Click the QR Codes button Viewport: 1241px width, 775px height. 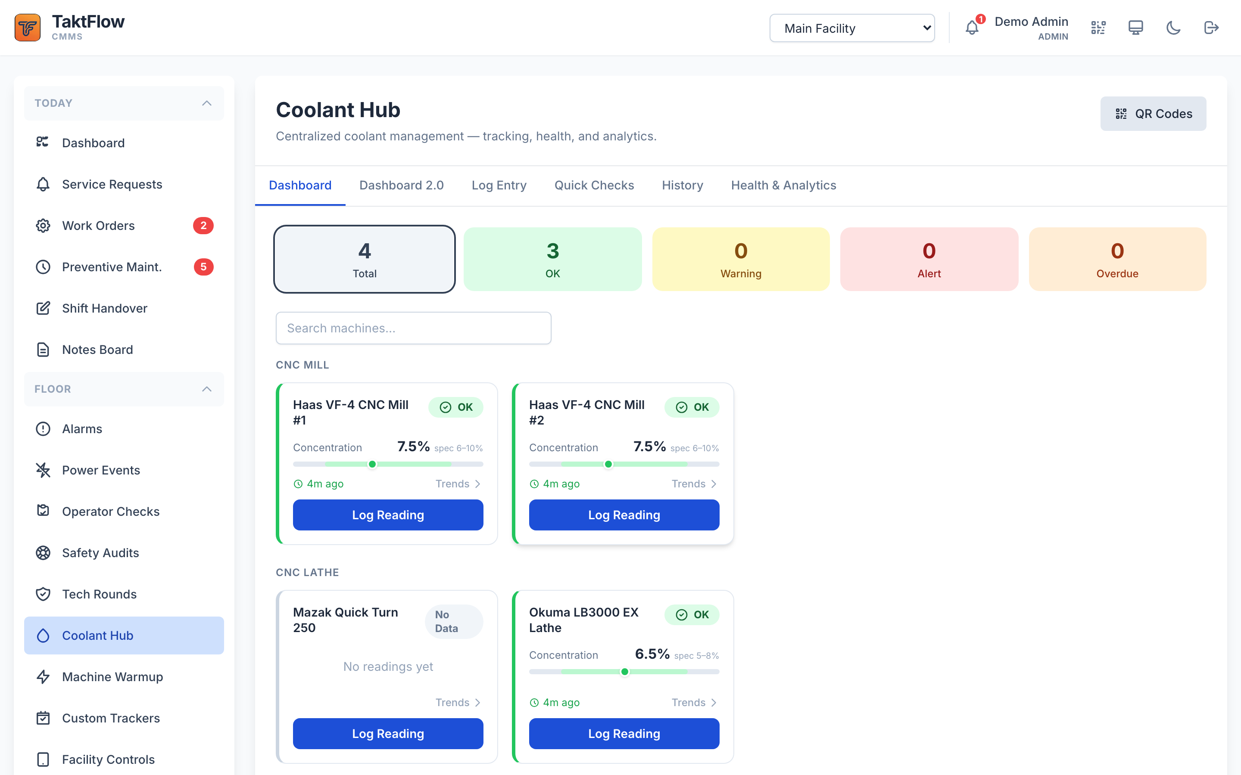[x=1153, y=113]
